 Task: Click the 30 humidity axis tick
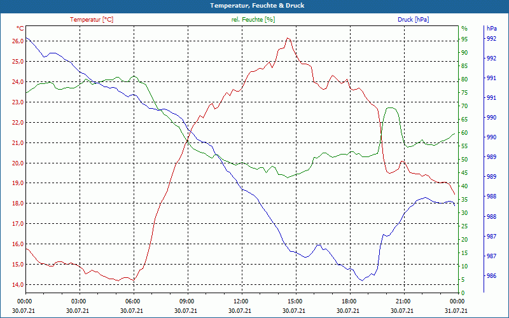click(464, 212)
